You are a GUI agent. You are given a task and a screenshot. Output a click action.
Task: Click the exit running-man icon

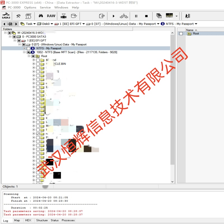187,16
